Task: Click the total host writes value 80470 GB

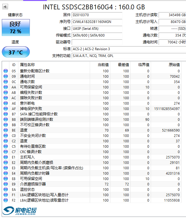Action: pos(172,22)
